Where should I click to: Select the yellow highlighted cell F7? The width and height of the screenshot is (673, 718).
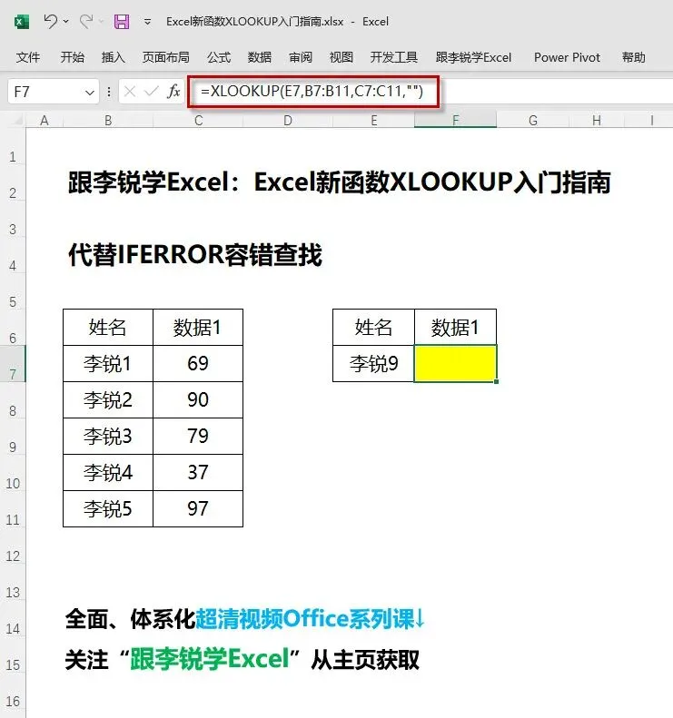455,364
